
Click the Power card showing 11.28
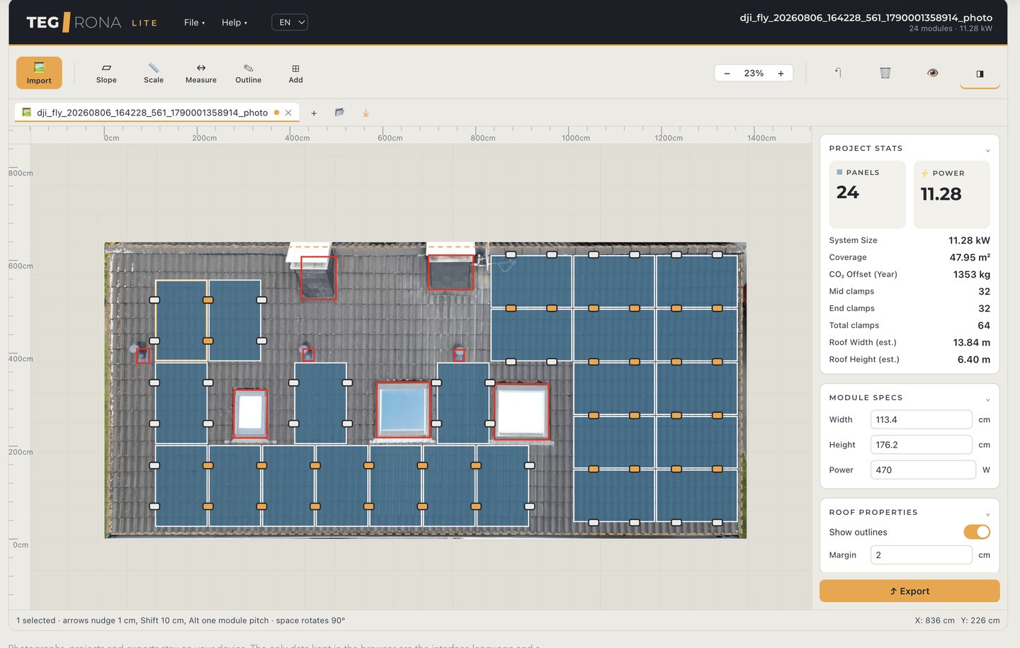click(x=952, y=194)
